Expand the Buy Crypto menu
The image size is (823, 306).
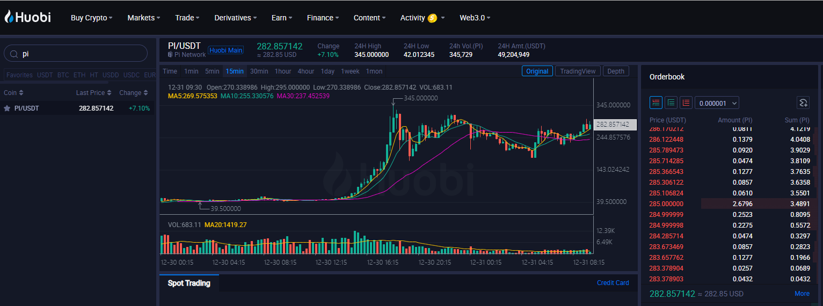pos(91,18)
